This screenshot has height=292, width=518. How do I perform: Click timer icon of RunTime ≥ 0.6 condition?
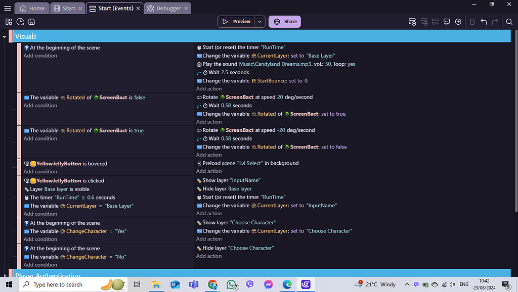coord(26,198)
